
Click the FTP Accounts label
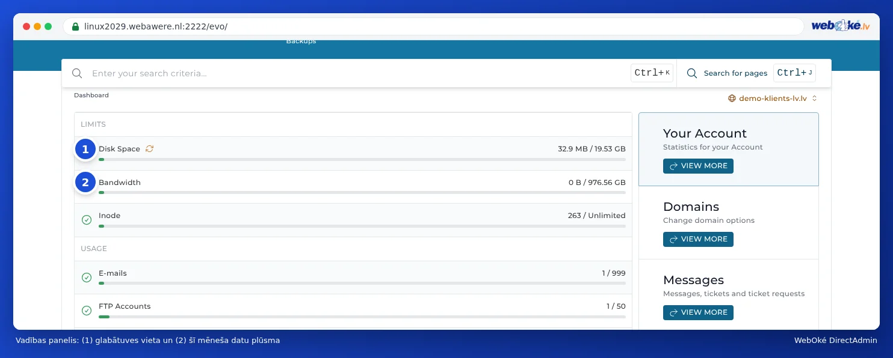pos(125,306)
